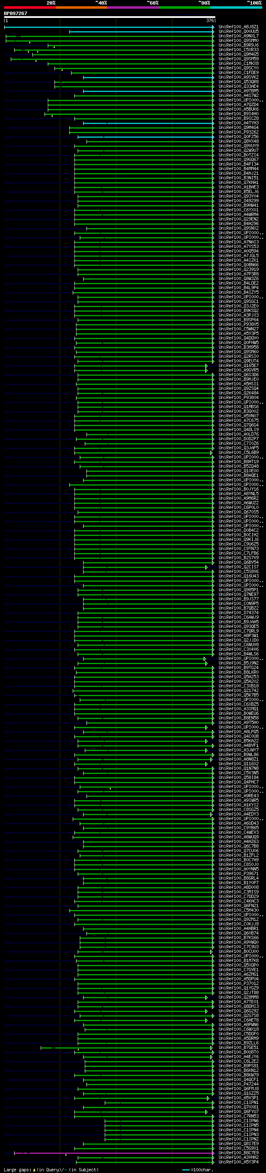
Task: Open hit UniRef100_A8J8Z1
Action: (x=239, y=27)
